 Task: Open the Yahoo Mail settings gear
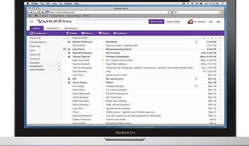pos(211,22)
